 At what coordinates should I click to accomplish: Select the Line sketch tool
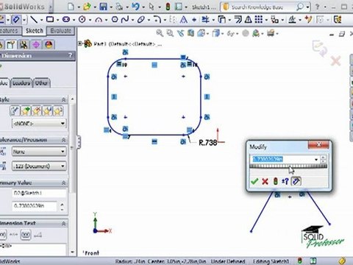34,19
